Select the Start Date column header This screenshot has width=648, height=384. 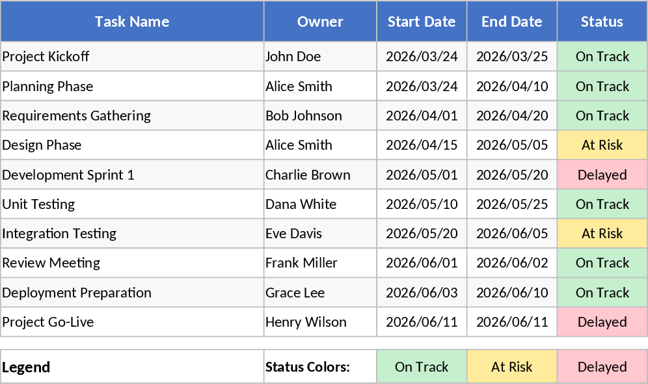422,21
